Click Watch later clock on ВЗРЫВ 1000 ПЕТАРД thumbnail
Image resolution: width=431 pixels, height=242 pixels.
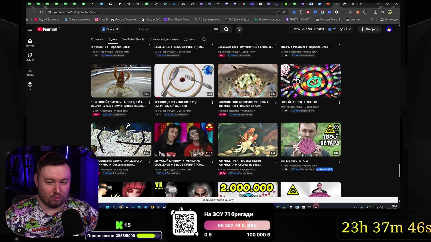336,127
